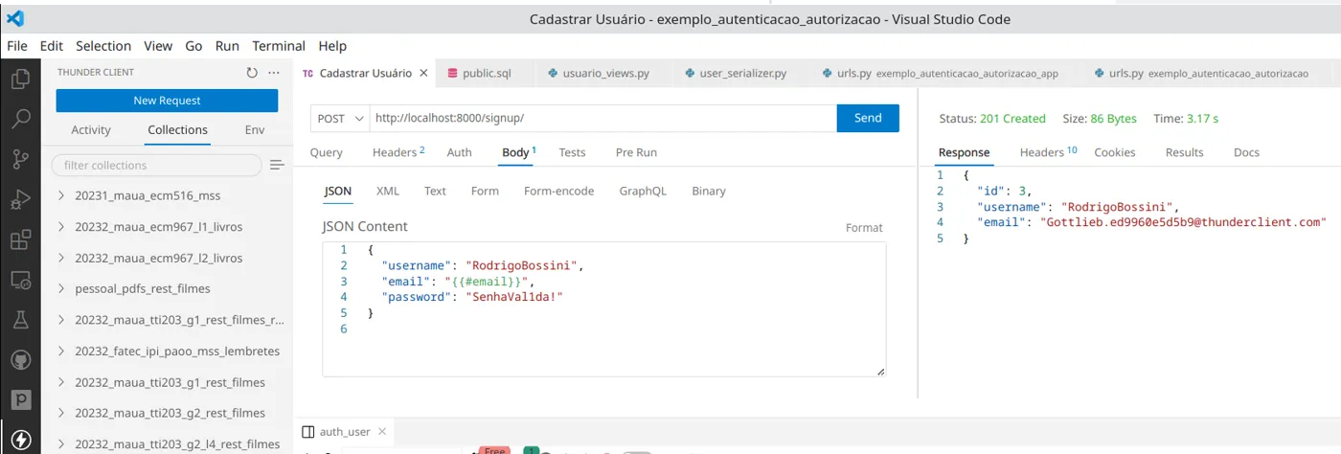The width and height of the screenshot is (1341, 454).
Task: Select the Form-encode body type
Action: point(558,192)
